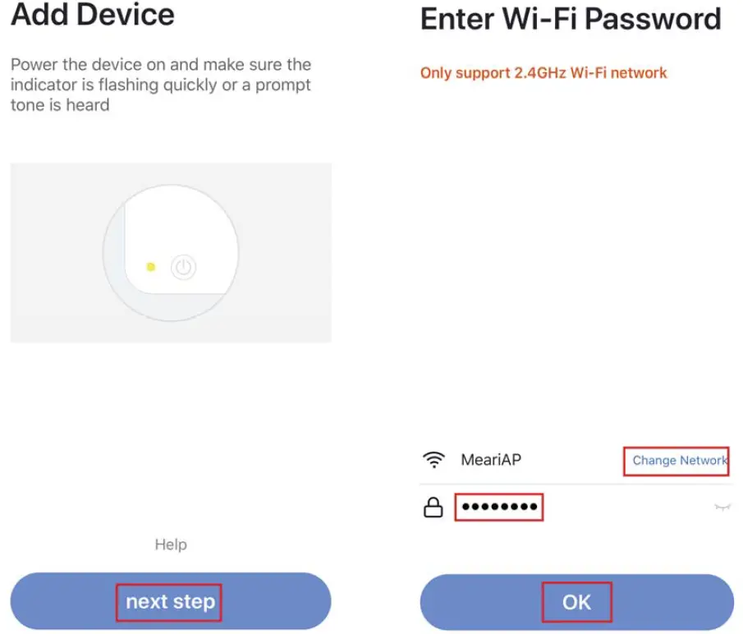Click the Enter Wi-Fi Password heading

(571, 19)
